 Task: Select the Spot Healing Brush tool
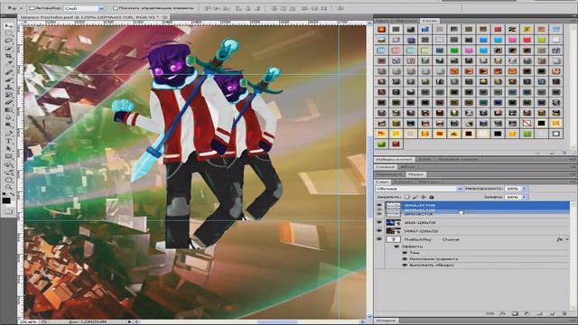(8, 72)
